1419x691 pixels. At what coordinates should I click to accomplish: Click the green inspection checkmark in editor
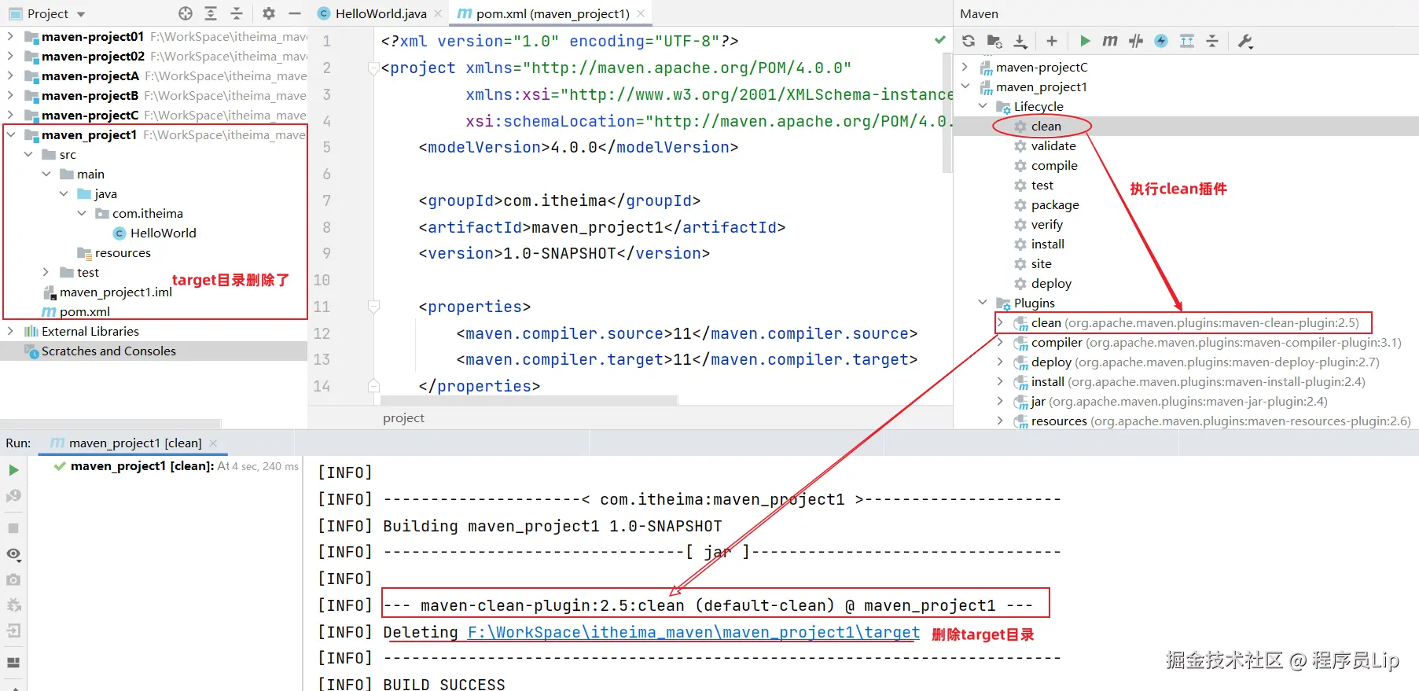[x=940, y=39]
